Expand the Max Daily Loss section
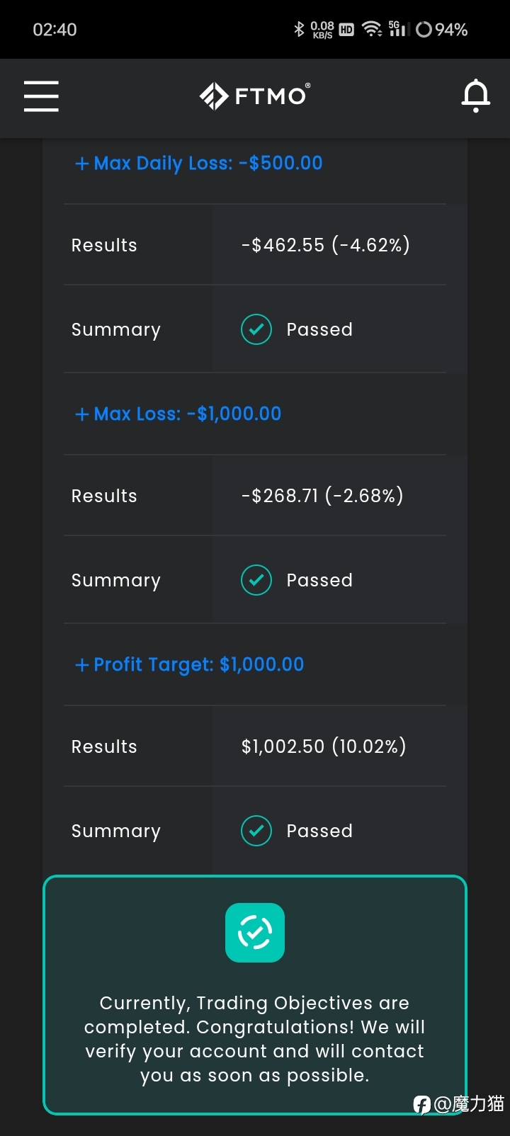The image size is (510, 1136). pos(198,163)
